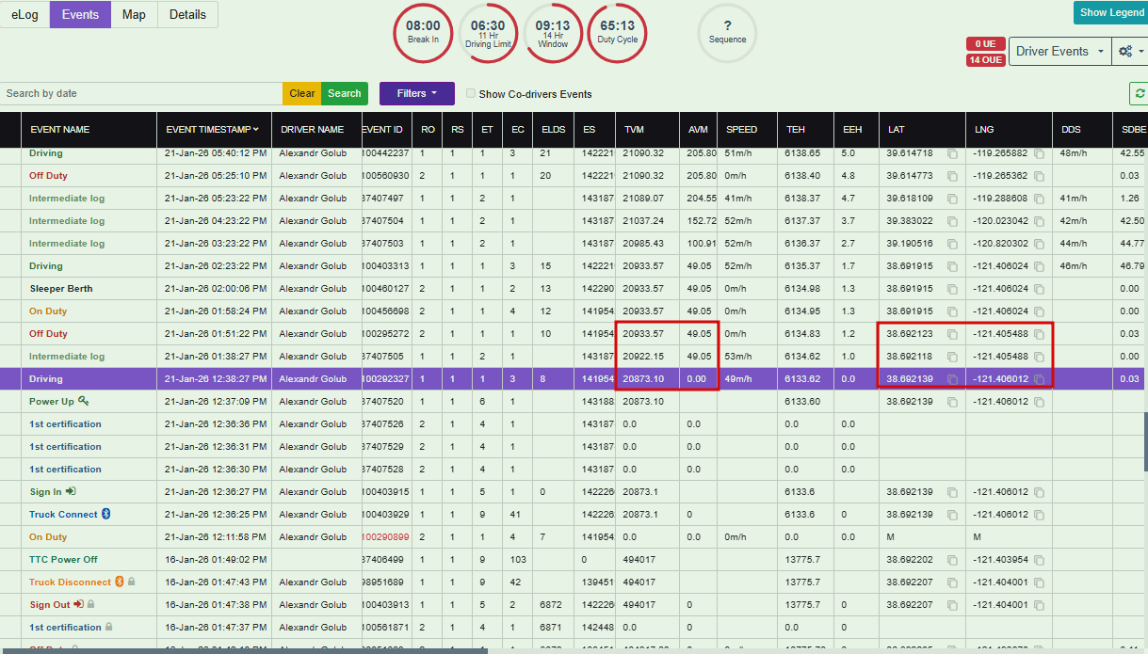Click the 14 OUE badge
This screenshot has height=654, width=1148.
point(985,60)
